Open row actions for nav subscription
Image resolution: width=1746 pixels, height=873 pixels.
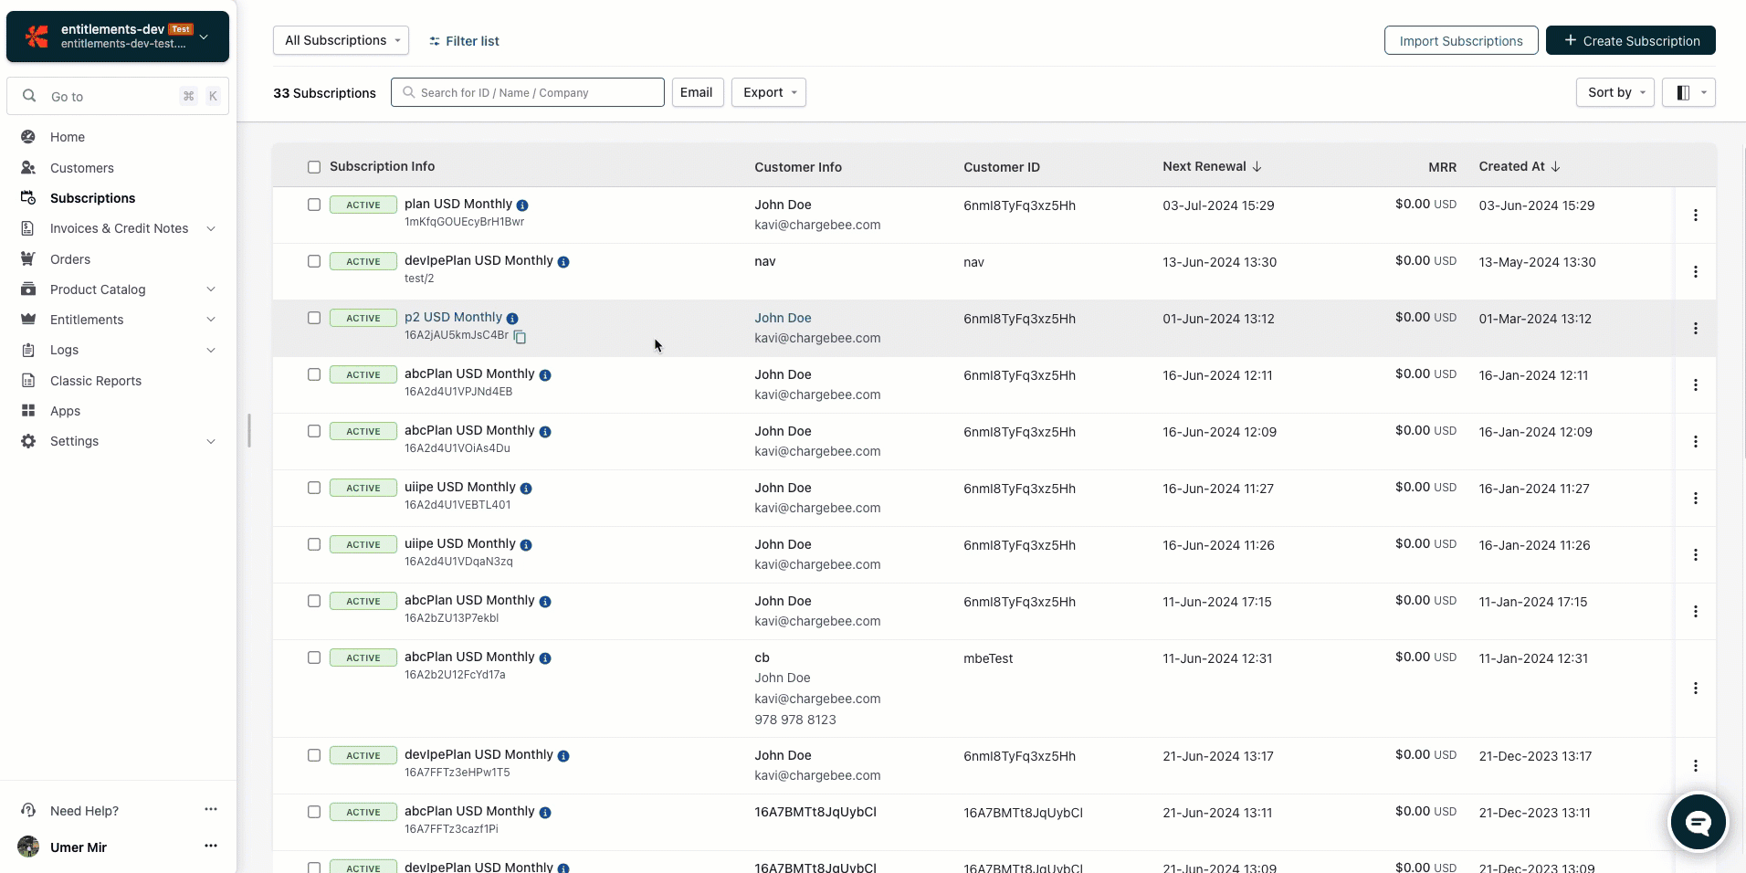click(1695, 272)
